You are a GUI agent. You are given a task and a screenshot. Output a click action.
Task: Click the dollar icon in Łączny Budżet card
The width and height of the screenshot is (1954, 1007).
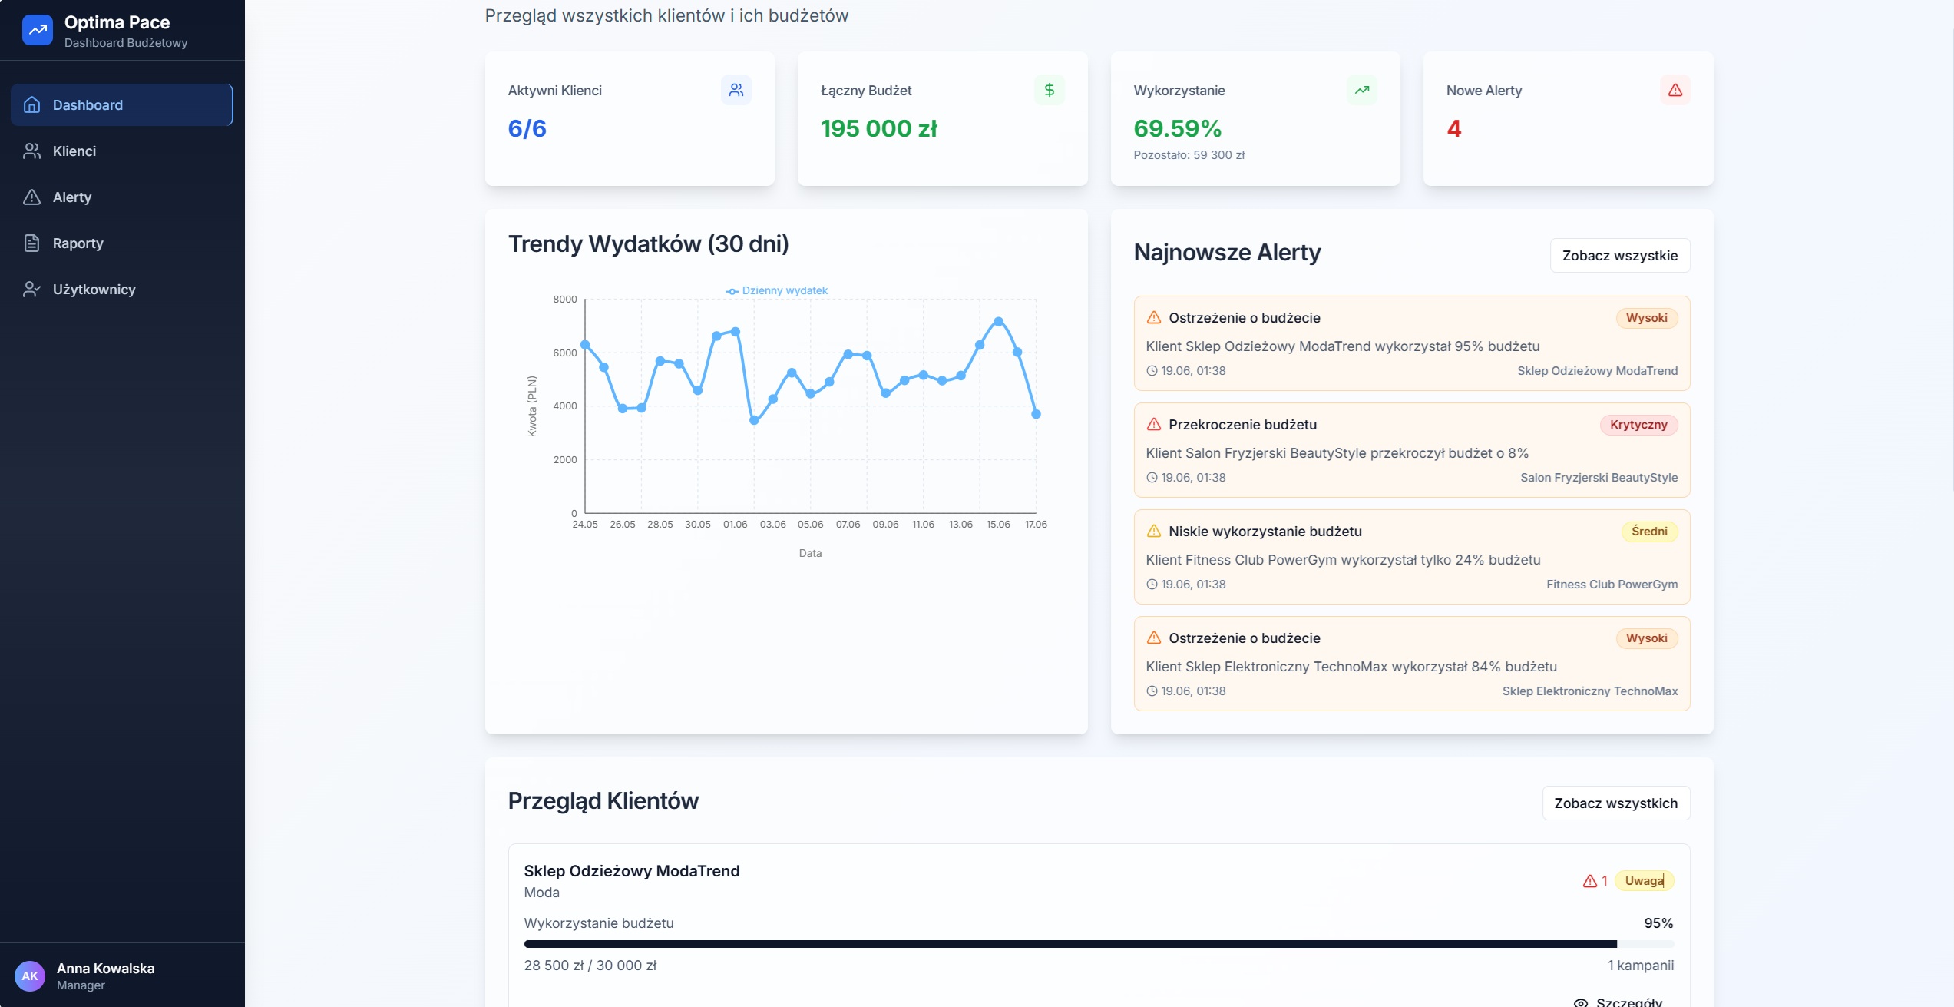pyautogui.click(x=1049, y=90)
